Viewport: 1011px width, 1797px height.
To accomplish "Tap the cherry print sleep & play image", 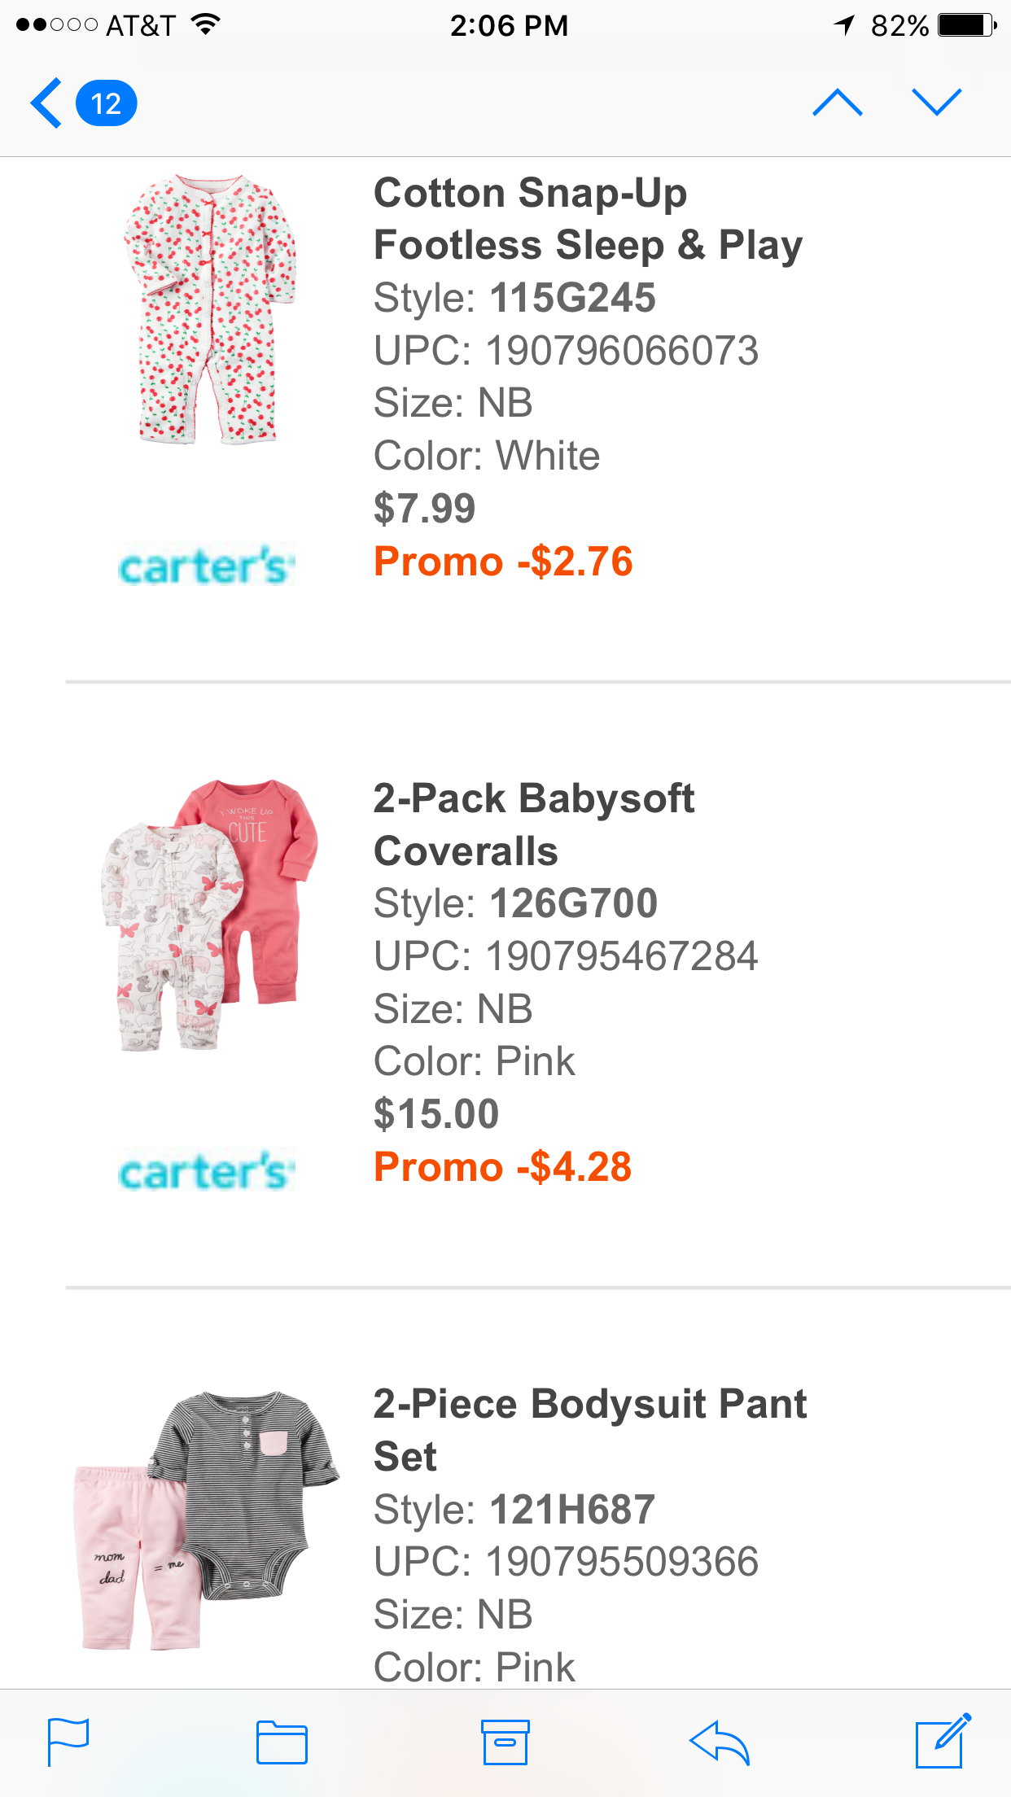I will tap(209, 309).
